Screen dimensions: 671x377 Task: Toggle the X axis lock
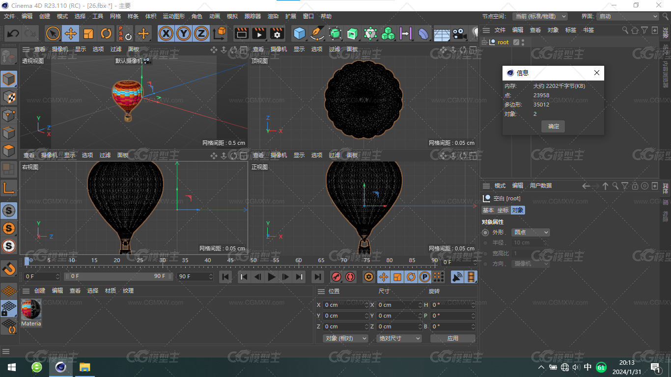tap(167, 33)
